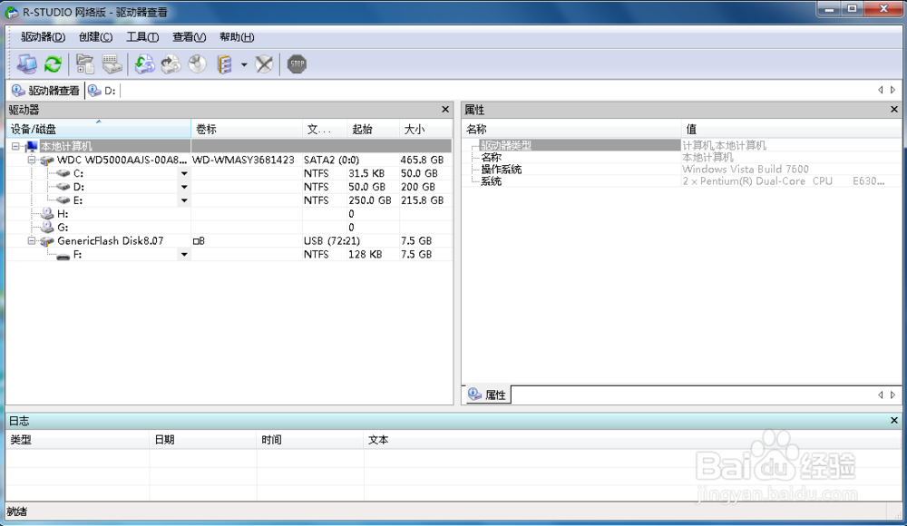This screenshot has width=907, height=526.
Task: Open the Open Image File icon
Action: (x=83, y=63)
